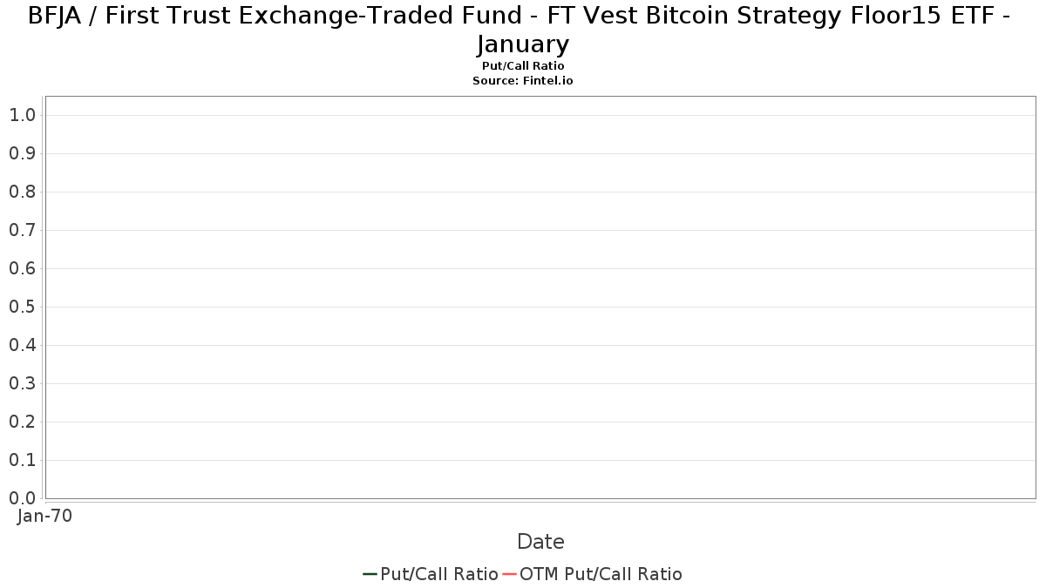Click the 0.9 y-axis tick label

click(22, 153)
